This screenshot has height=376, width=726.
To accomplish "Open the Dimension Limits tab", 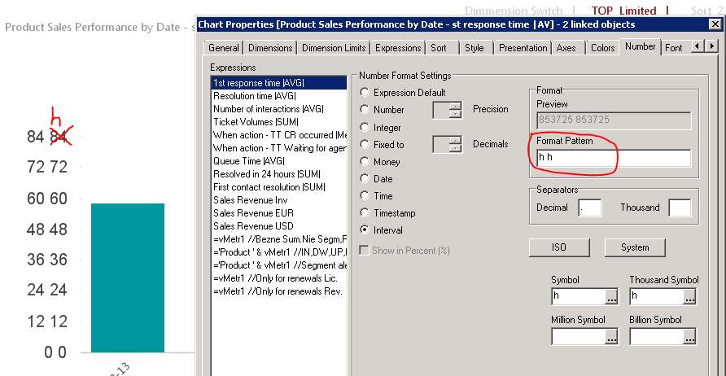I will pos(334,49).
